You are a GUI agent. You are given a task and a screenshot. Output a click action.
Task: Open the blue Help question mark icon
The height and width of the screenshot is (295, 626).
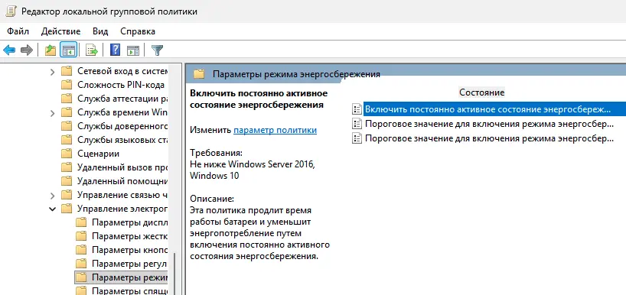[115, 50]
